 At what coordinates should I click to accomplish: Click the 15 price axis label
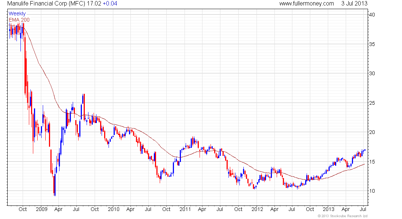coord(372,162)
